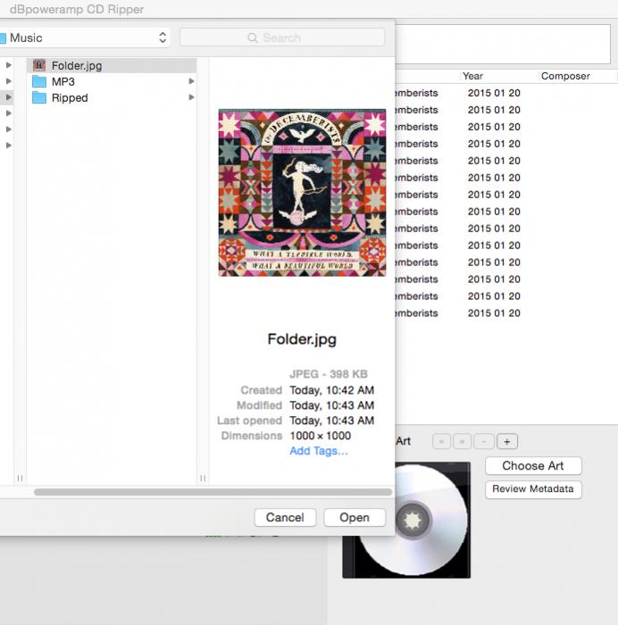Image resolution: width=618 pixels, height=625 pixels.
Task: Click the Composer column header
Action: coord(565,76)
